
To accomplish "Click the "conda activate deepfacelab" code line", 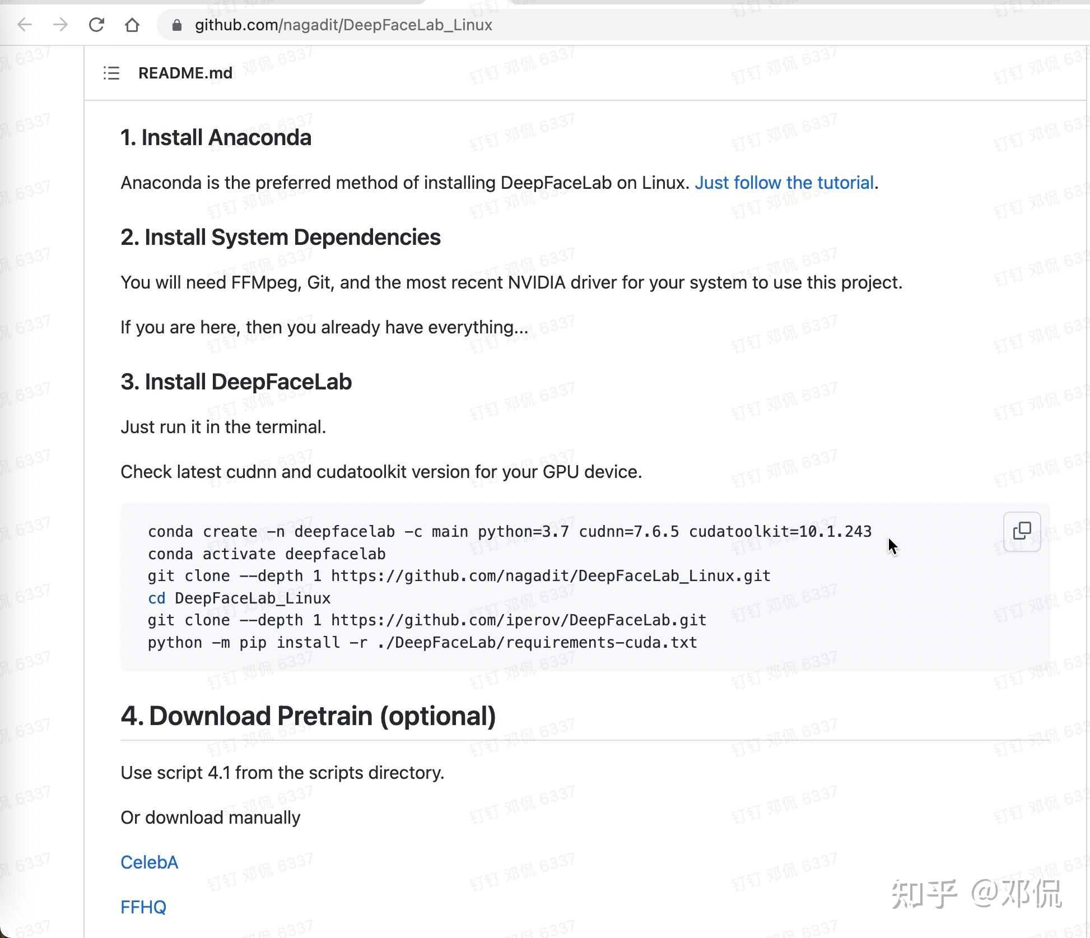I will click(267, 554).
